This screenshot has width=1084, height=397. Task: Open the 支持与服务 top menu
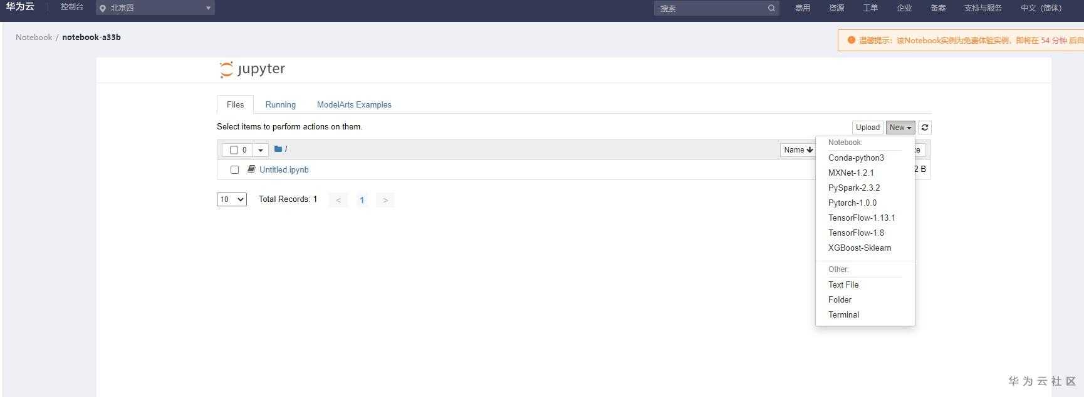tap(983, 8)
